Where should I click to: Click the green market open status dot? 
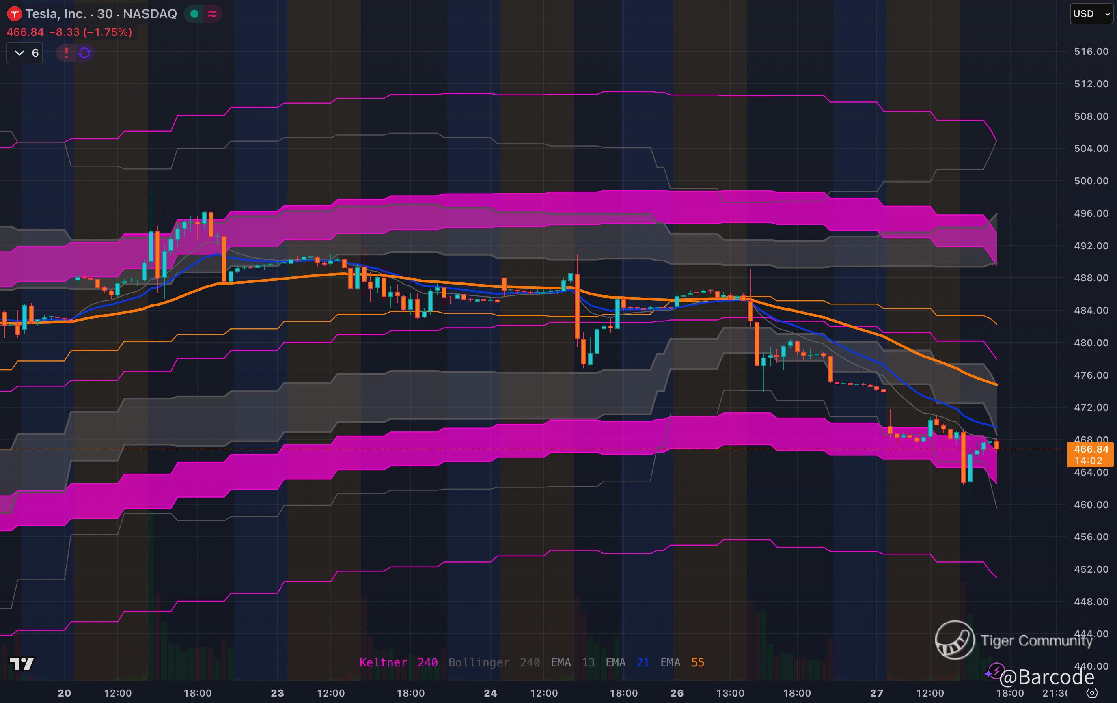194,14
